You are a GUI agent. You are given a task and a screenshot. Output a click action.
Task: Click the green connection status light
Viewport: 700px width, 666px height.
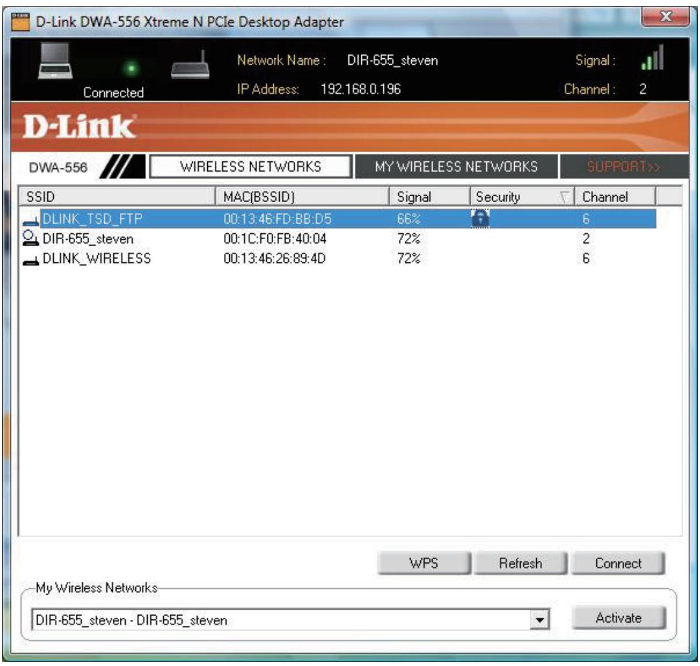(x=131, y=68)
